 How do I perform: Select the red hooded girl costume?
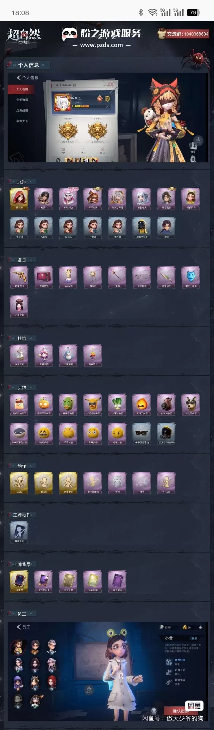[19, 198]
